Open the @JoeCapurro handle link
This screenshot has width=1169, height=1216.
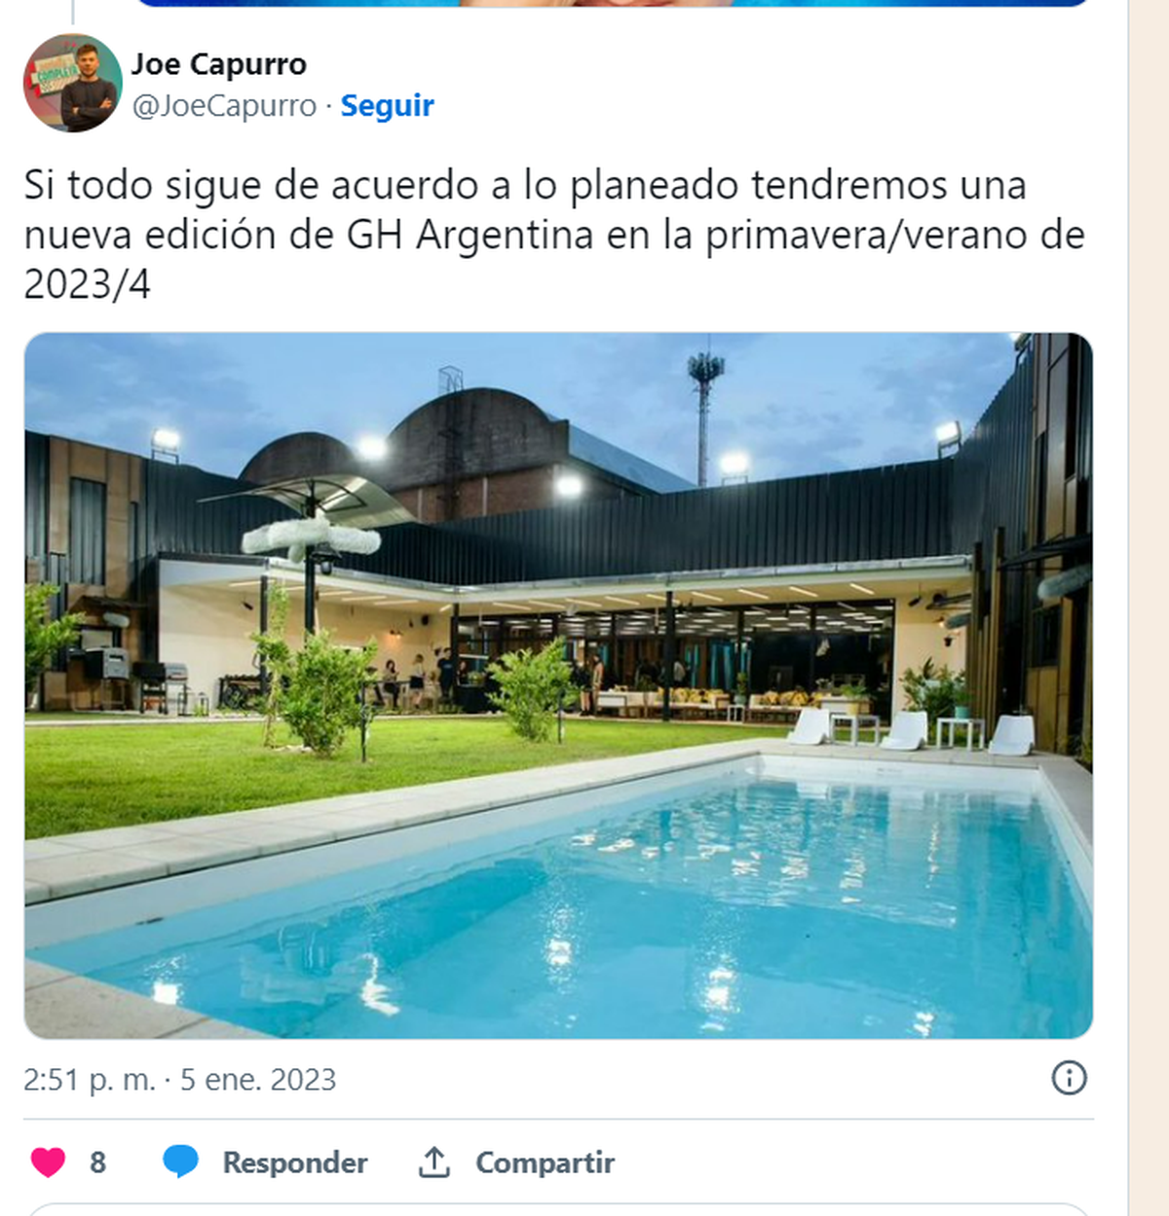(224, 105)
